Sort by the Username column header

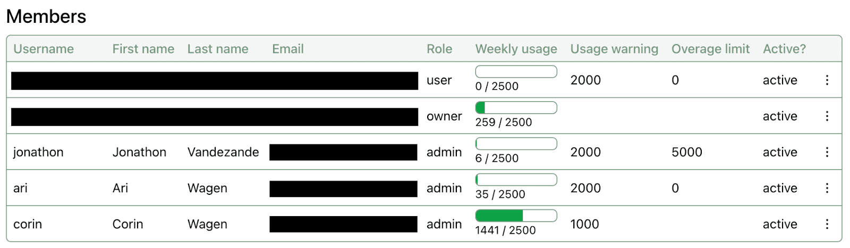click(x=44, y=49)
